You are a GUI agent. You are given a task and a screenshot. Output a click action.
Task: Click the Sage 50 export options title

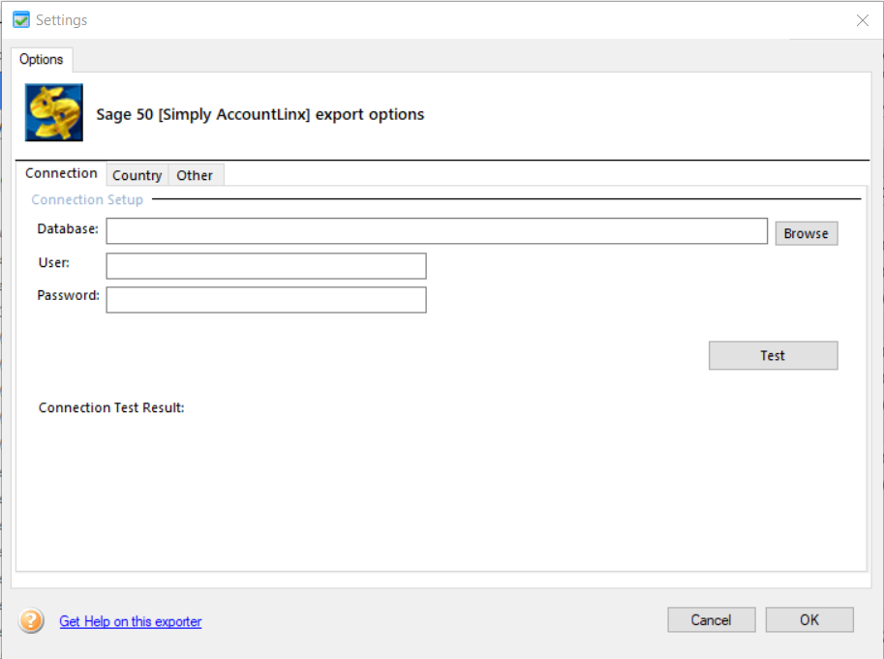259,114
